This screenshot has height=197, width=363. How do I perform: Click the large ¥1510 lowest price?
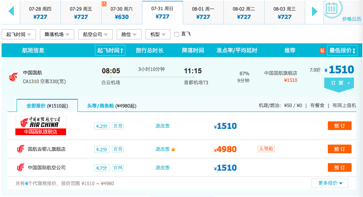(339, 70)
